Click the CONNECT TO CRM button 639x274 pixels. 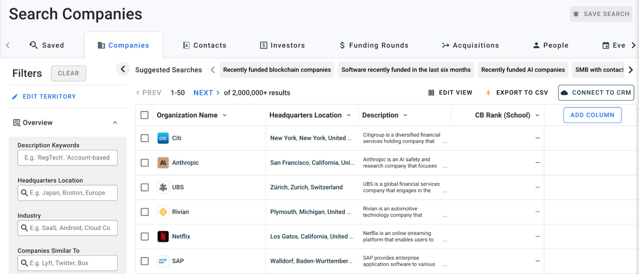(x=596, y=93)
